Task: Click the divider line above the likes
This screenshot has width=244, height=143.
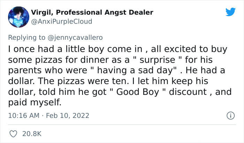Action: [x=122, y=125]
